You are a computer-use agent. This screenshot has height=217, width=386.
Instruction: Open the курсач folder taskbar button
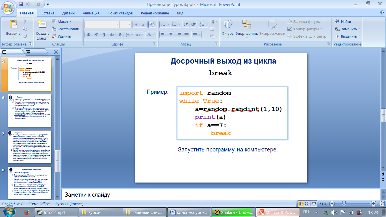(101, 212)
